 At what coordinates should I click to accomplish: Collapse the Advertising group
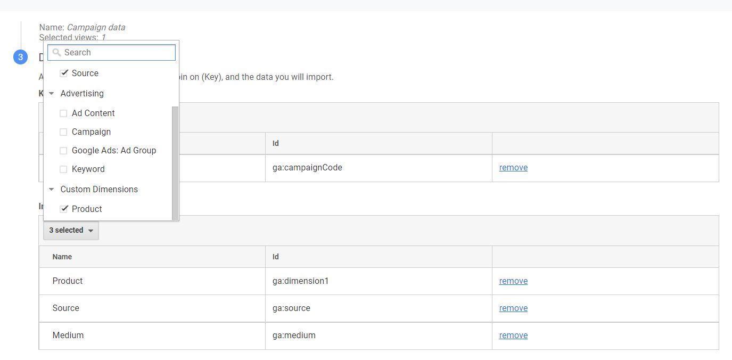click(x=51, y=93)
